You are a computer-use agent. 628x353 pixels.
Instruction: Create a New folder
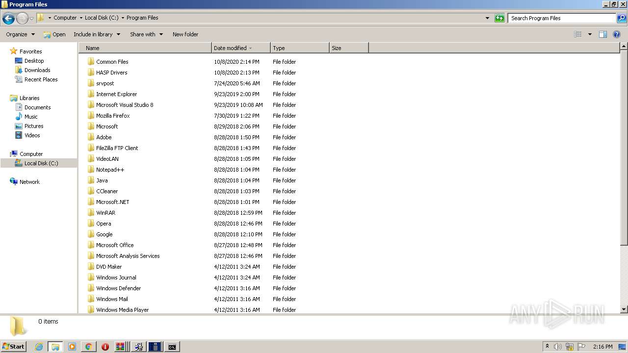tap(185, 34)
